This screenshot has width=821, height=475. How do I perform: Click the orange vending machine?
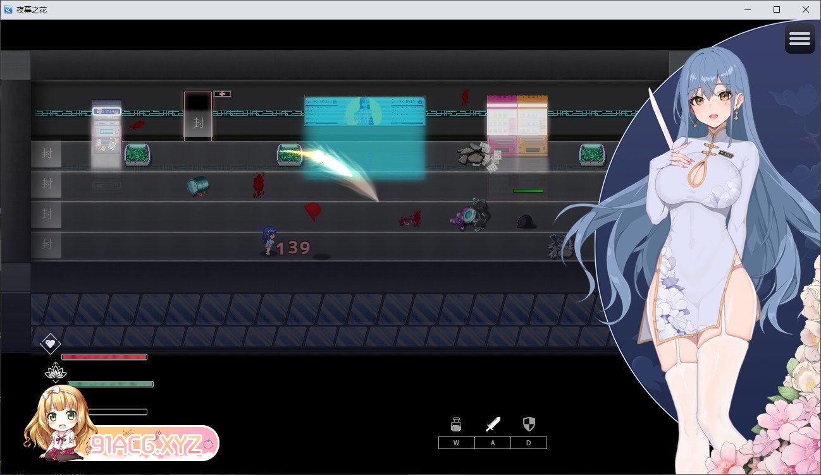pyautogui.click(x=532, y=125)
